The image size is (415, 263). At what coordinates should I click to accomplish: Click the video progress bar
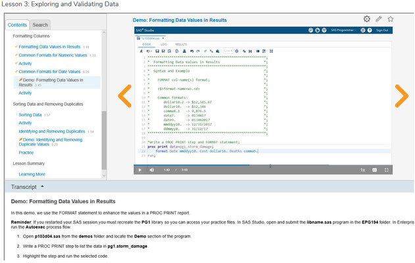[263, 165]
